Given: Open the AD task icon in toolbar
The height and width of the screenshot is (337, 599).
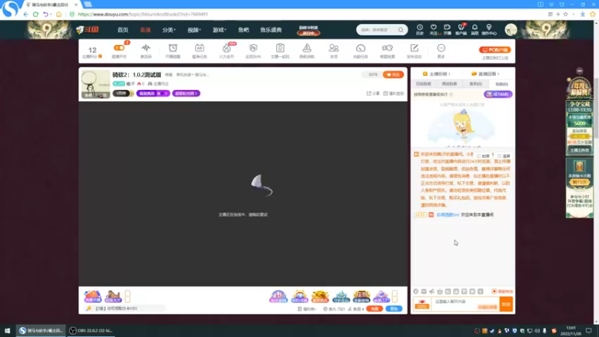Looking at the screenshot, I should (x=199, y=48).
